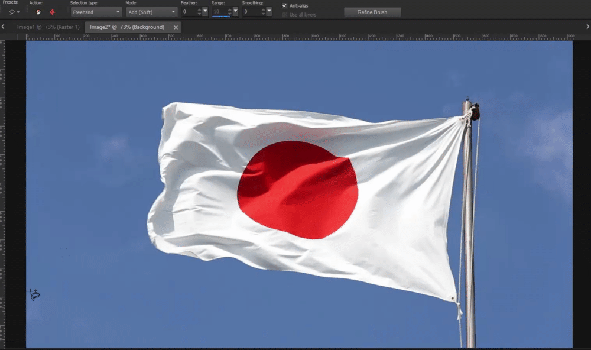Toggle the Use all layers checkbox

pos(285,15)
